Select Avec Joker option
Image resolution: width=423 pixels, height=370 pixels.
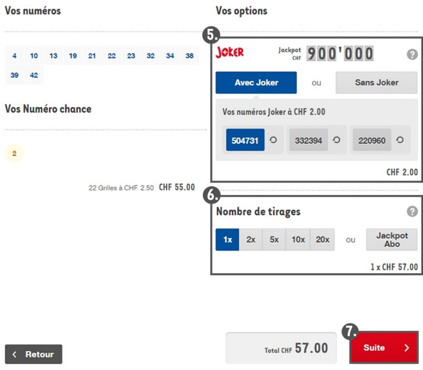point(256,83)
